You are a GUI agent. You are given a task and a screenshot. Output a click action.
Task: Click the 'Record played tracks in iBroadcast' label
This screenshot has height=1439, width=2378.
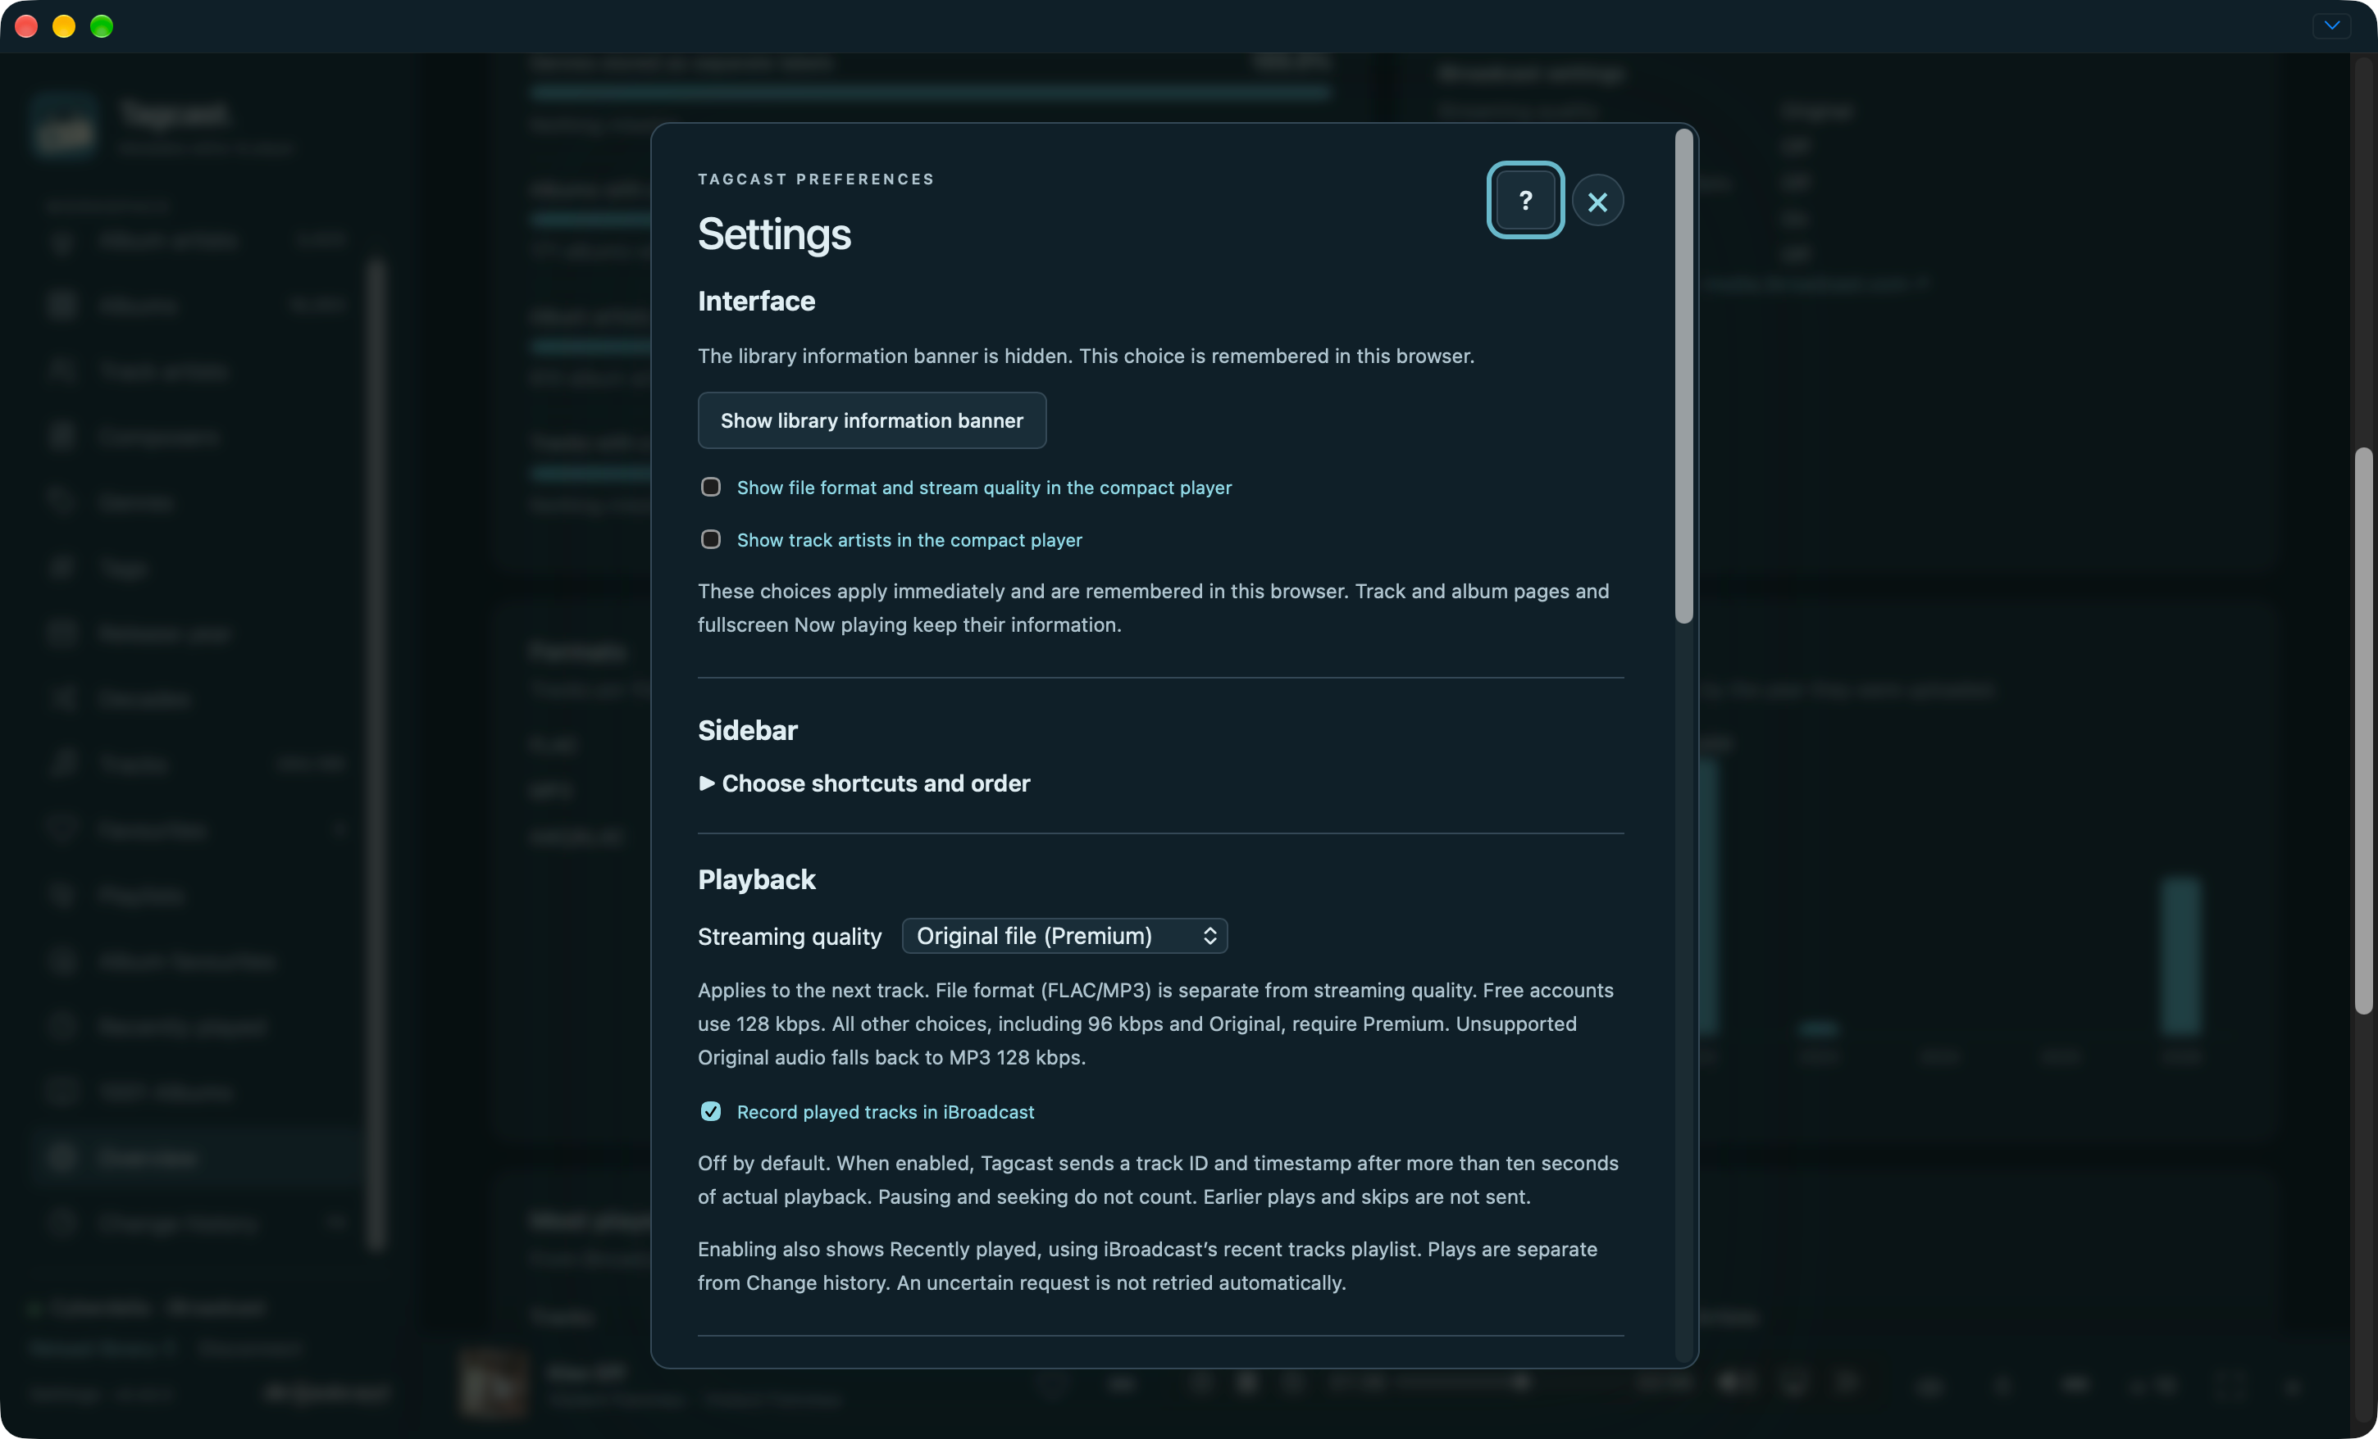click(x=885, y=1112)
